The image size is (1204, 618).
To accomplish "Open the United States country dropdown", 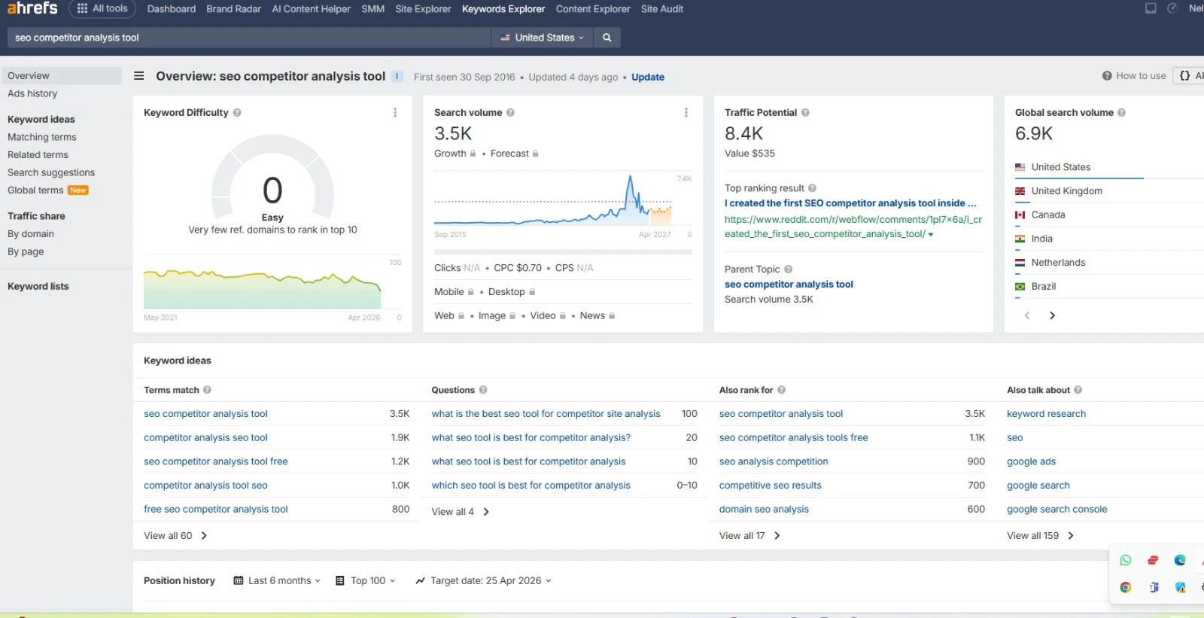I will pos(542,38).
